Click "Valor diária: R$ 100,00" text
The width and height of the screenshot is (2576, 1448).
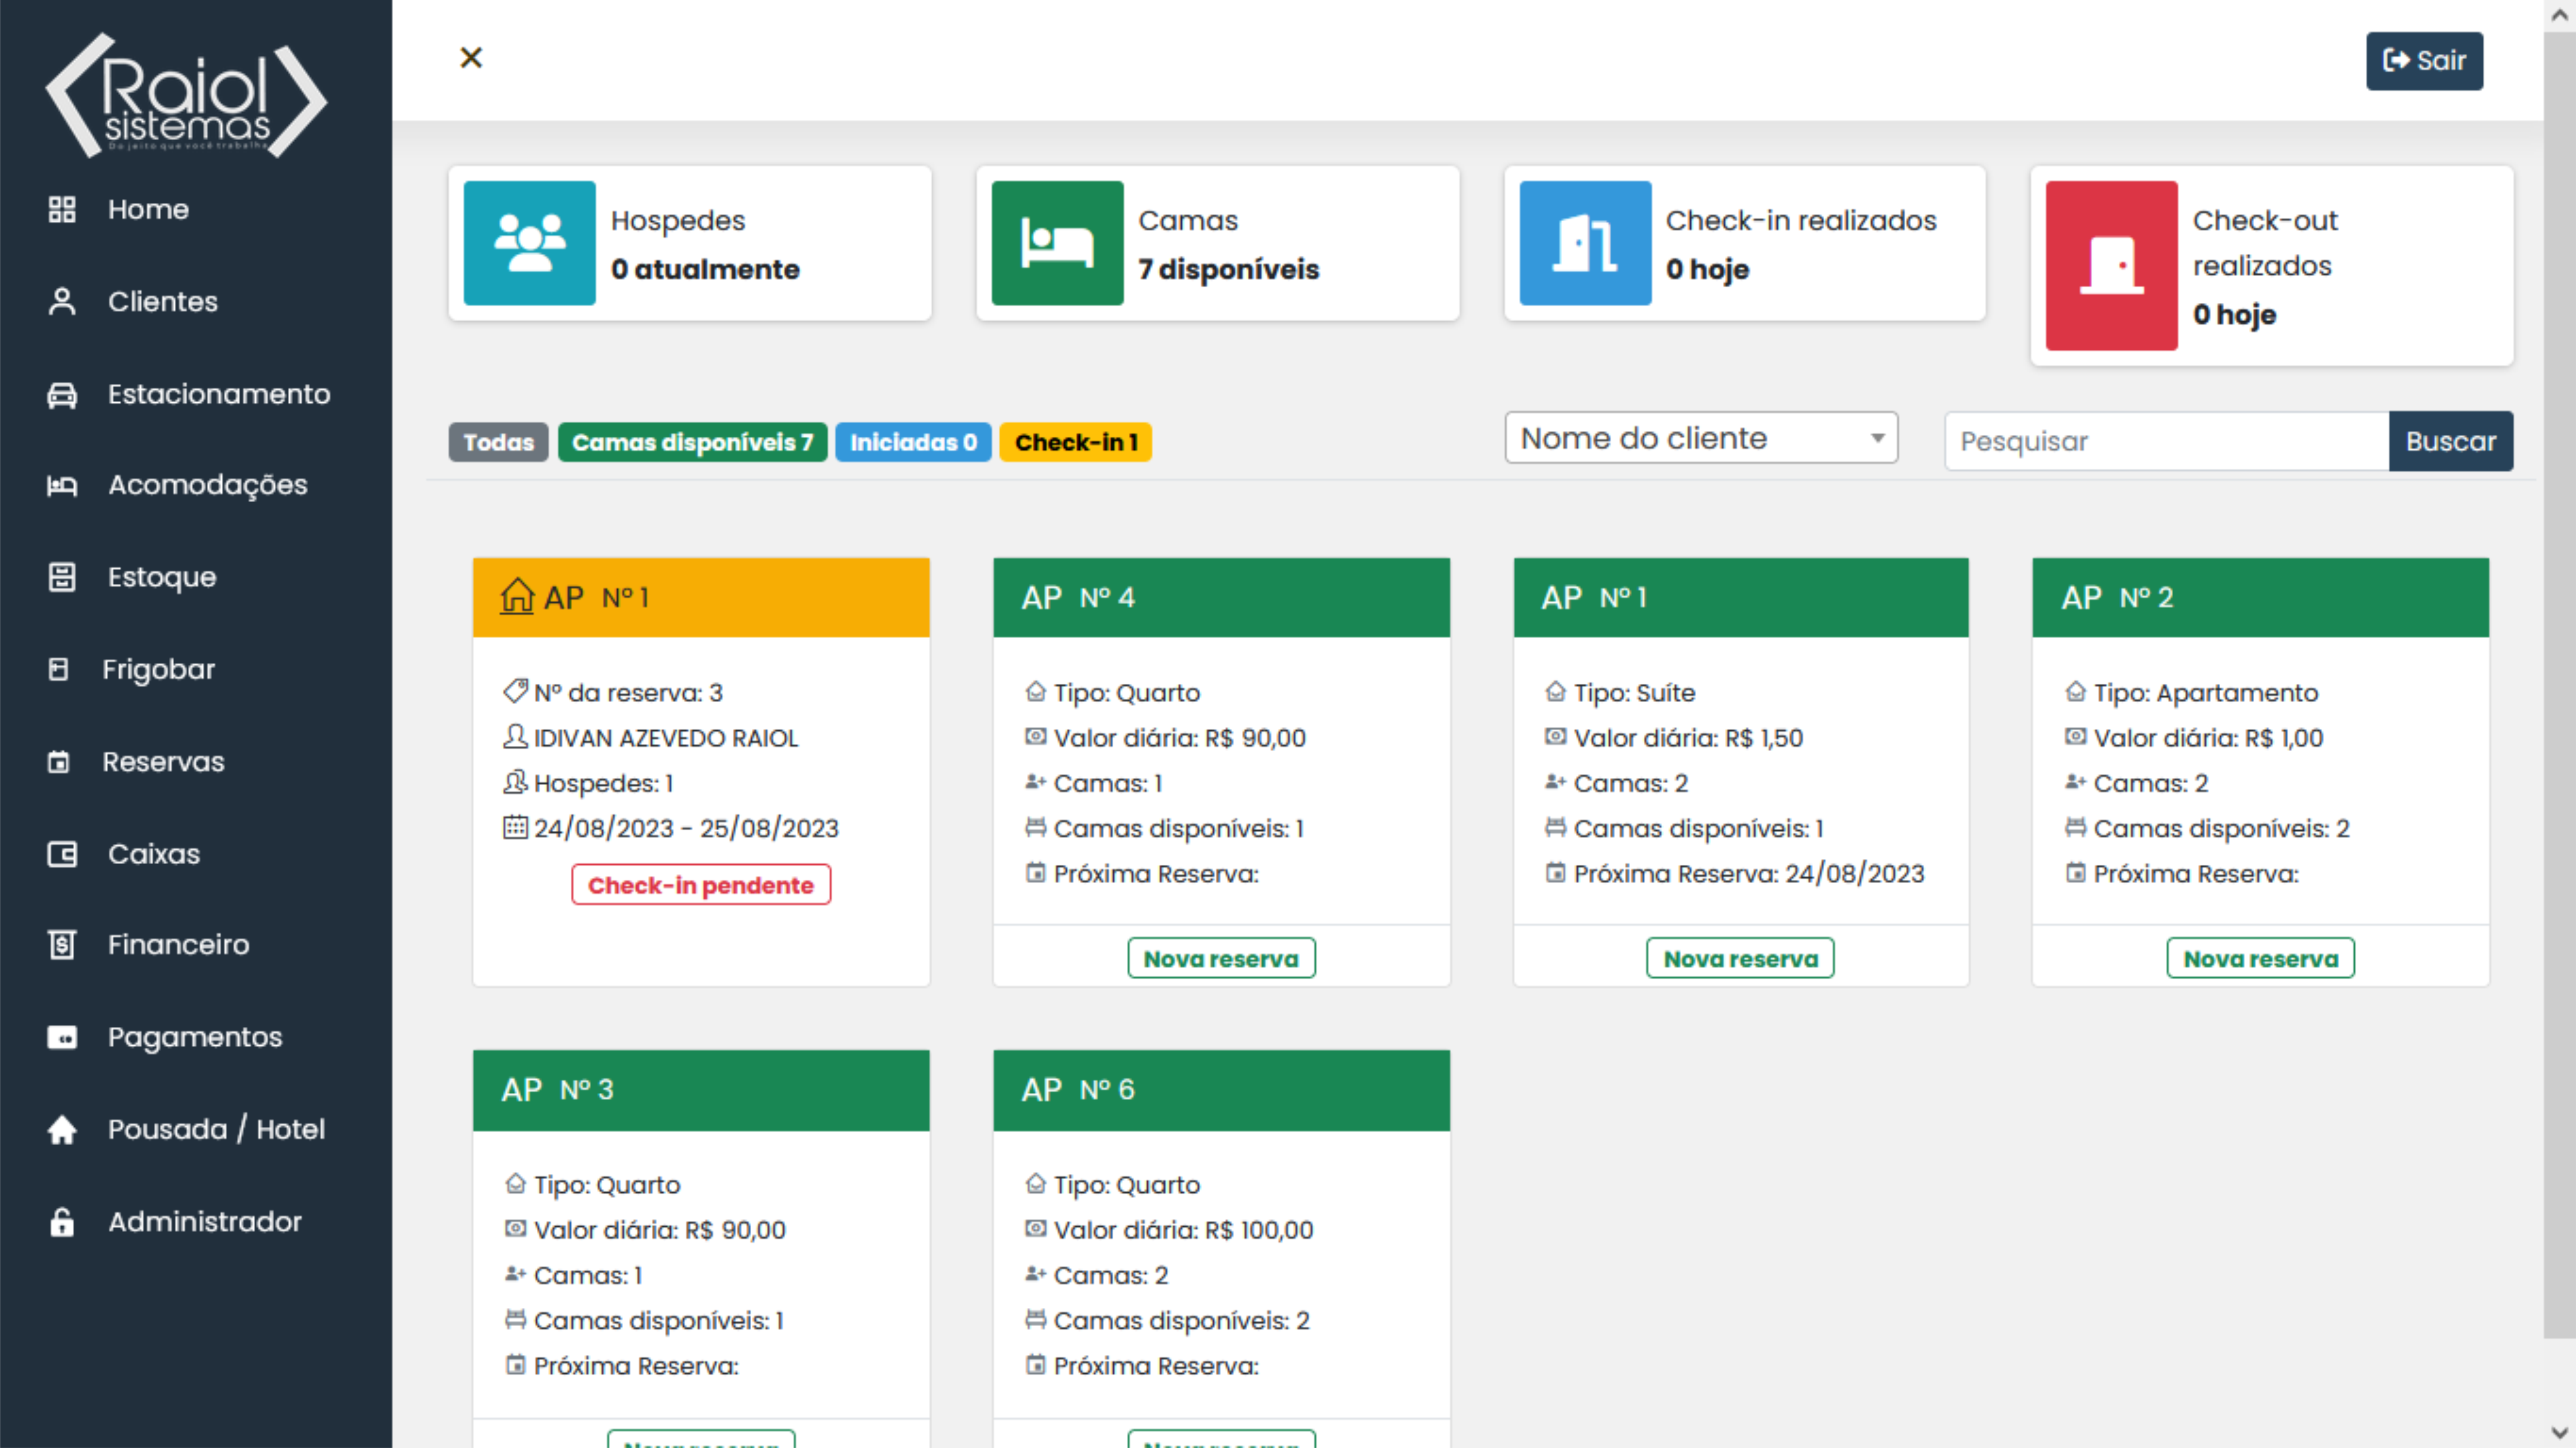click(1184, 1229)
